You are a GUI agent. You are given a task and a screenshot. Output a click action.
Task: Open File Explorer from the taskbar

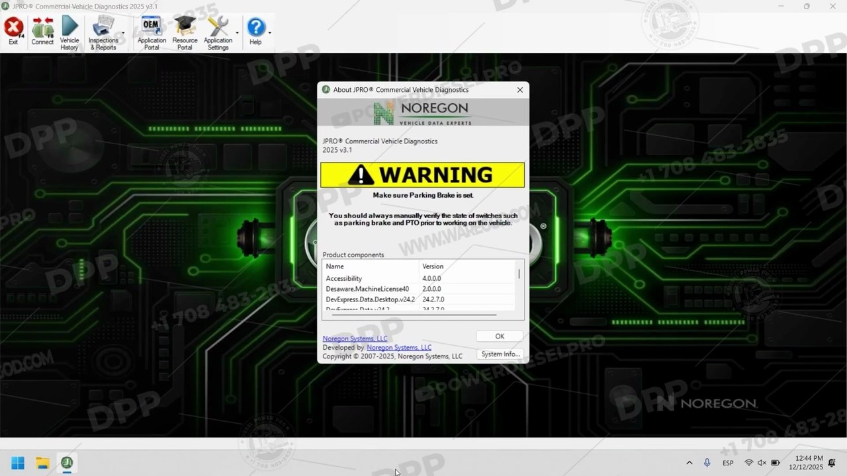click(x=42, y=463)
